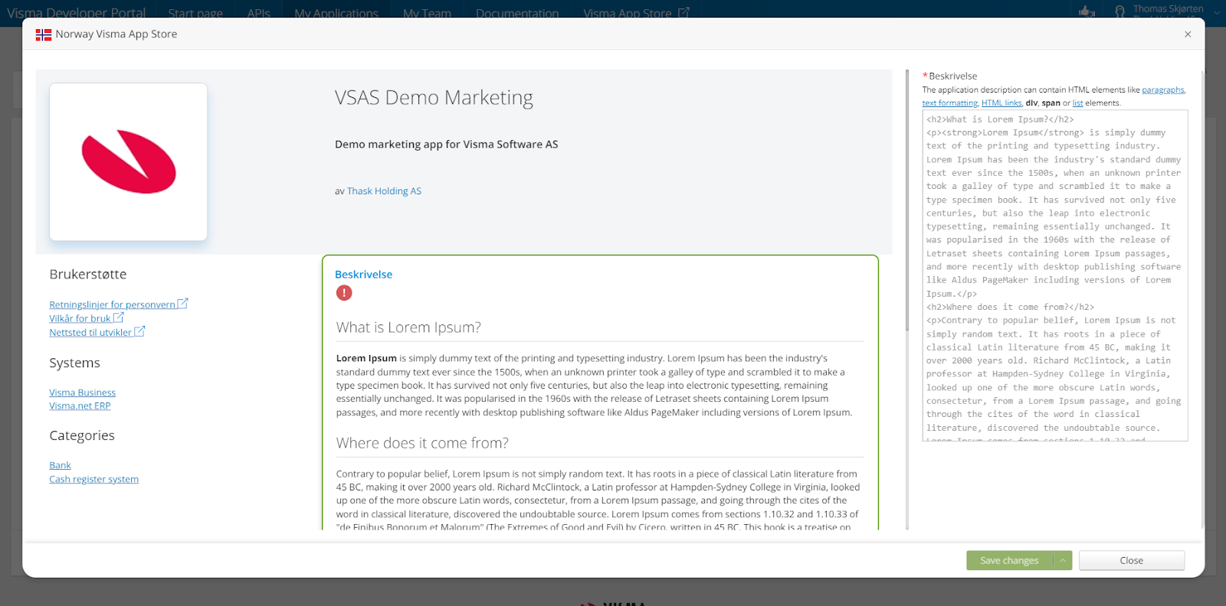The width and height of the screenshot is (1226, 606).
Task: Click the user profile icon beside Thomas Skjørten
Action: click(x=1121, y=11)
